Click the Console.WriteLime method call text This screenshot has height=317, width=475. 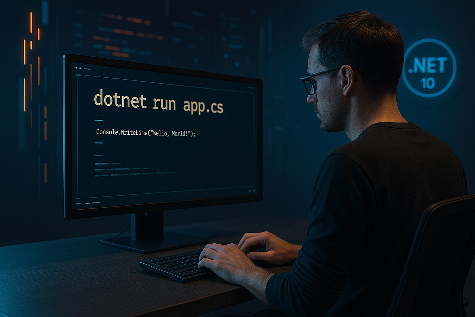point(127,132)
